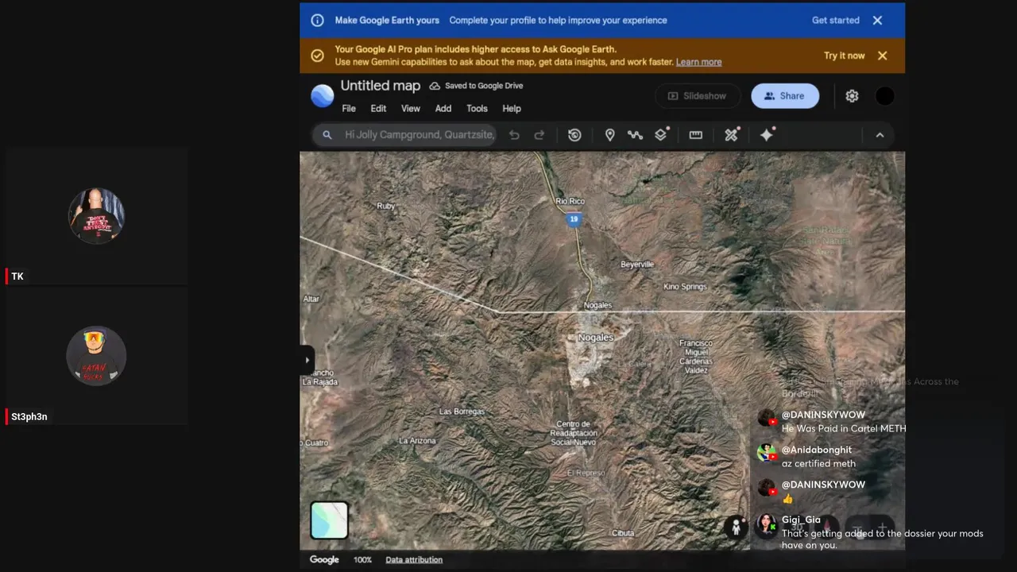Open the settings gear icon
Screen dimensions: 1017x572
coord(852,96)
